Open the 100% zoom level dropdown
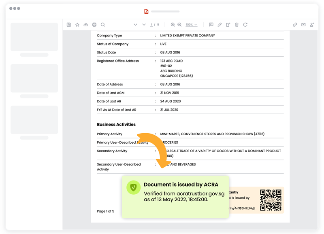Image resolution: width=324 pixels, height=234 pixels. click(192, 25)
